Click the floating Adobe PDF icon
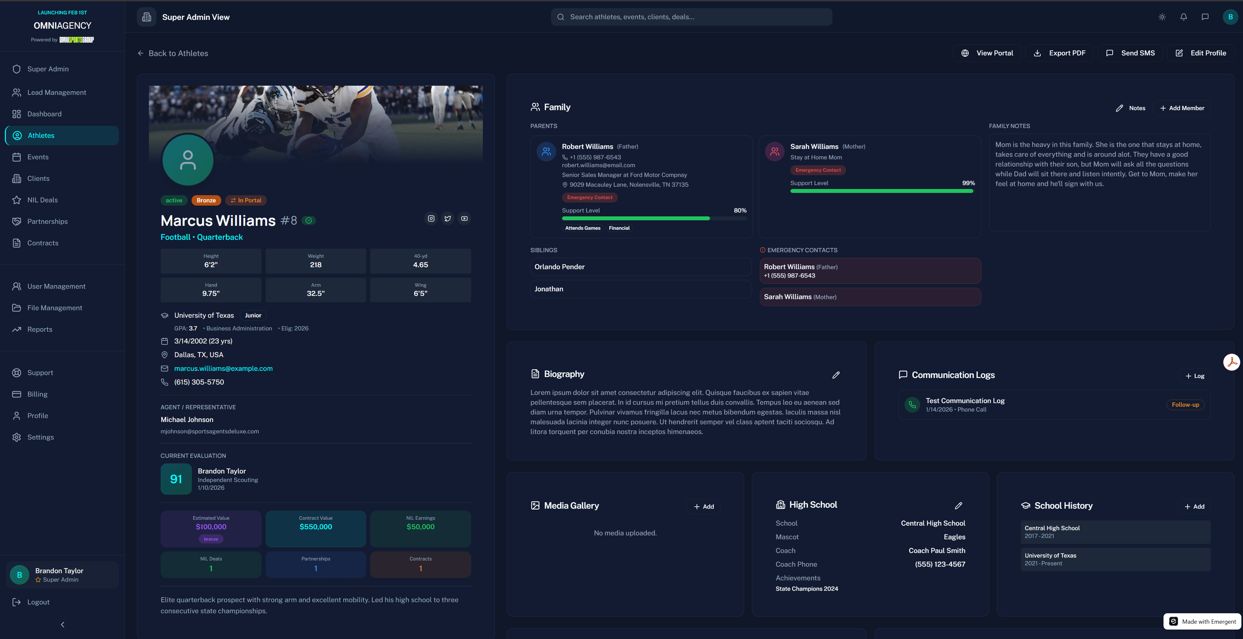 (x=1231, y=362)
